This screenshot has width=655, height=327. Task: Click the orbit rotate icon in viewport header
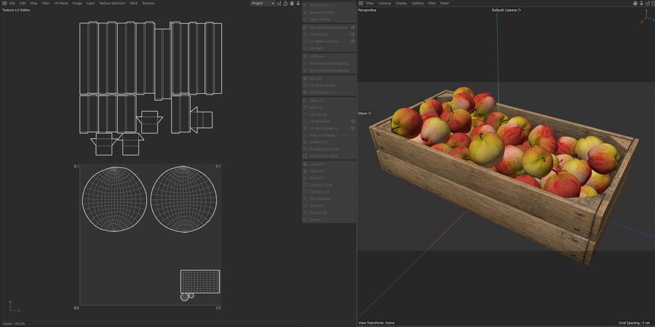(x=647, y=3)
